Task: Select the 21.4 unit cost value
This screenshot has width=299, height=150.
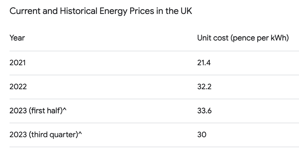Action: click(204, 63)
